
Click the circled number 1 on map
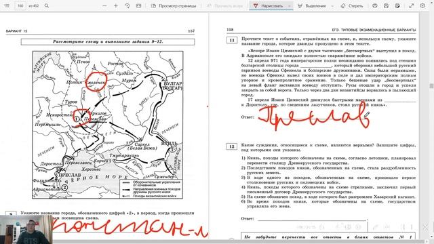[x=77, y=119]
